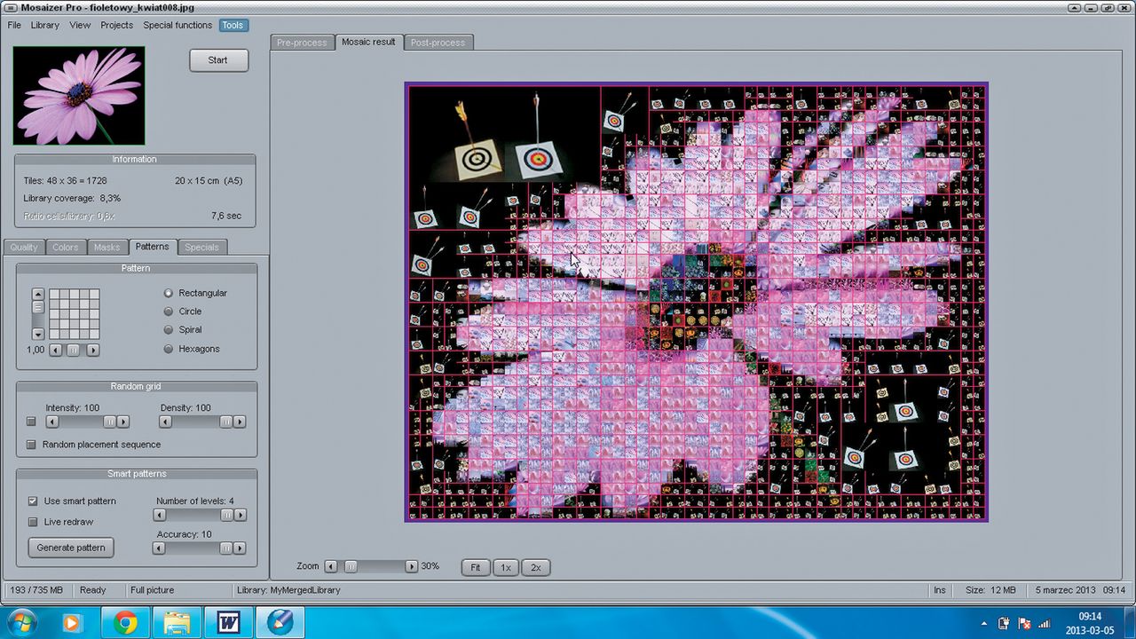Increase Intensity with its right arrow
This screenshot has height=639, width=1136.
click(x=123, y=422)
